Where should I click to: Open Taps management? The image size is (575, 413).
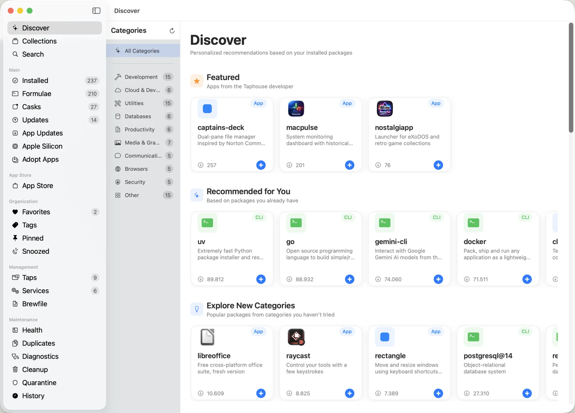pos(55,278)
